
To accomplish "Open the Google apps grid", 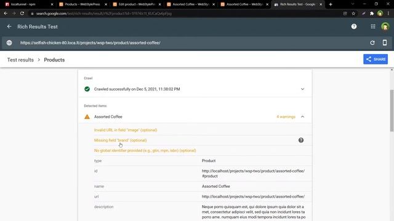I will point(373,26).
